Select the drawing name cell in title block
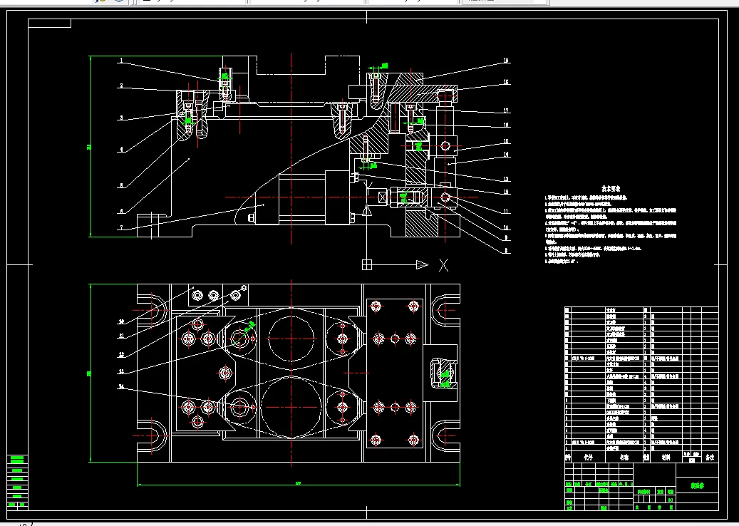This screenshot has width=739, height=526. pyautogui.click(x=698, y=485)
